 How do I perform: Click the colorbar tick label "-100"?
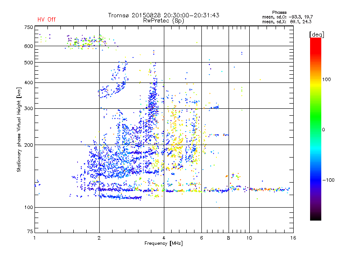pos(328,180)
